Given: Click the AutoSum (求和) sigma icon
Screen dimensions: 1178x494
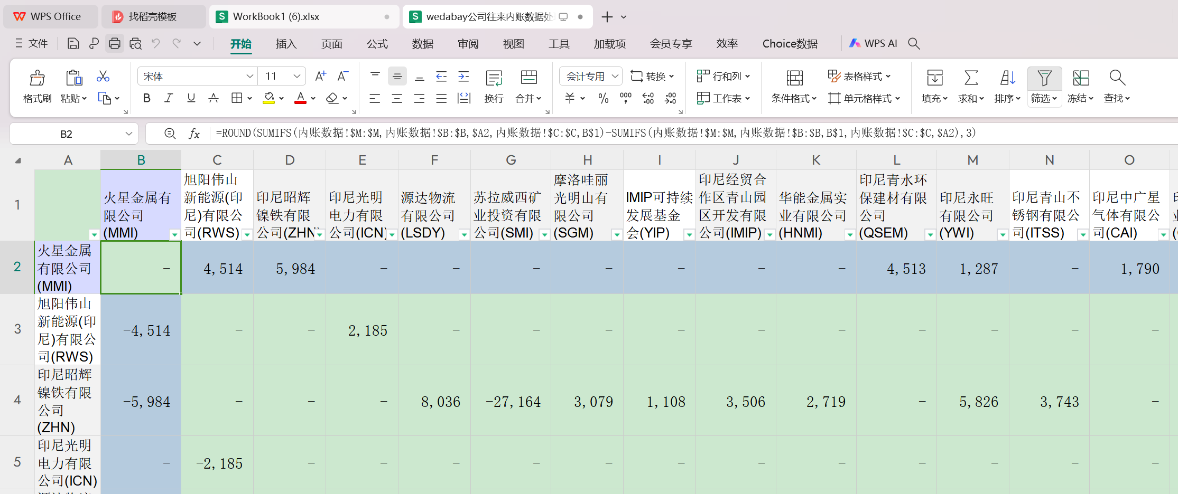Looking at the screenshot, I should coord(971,78).
